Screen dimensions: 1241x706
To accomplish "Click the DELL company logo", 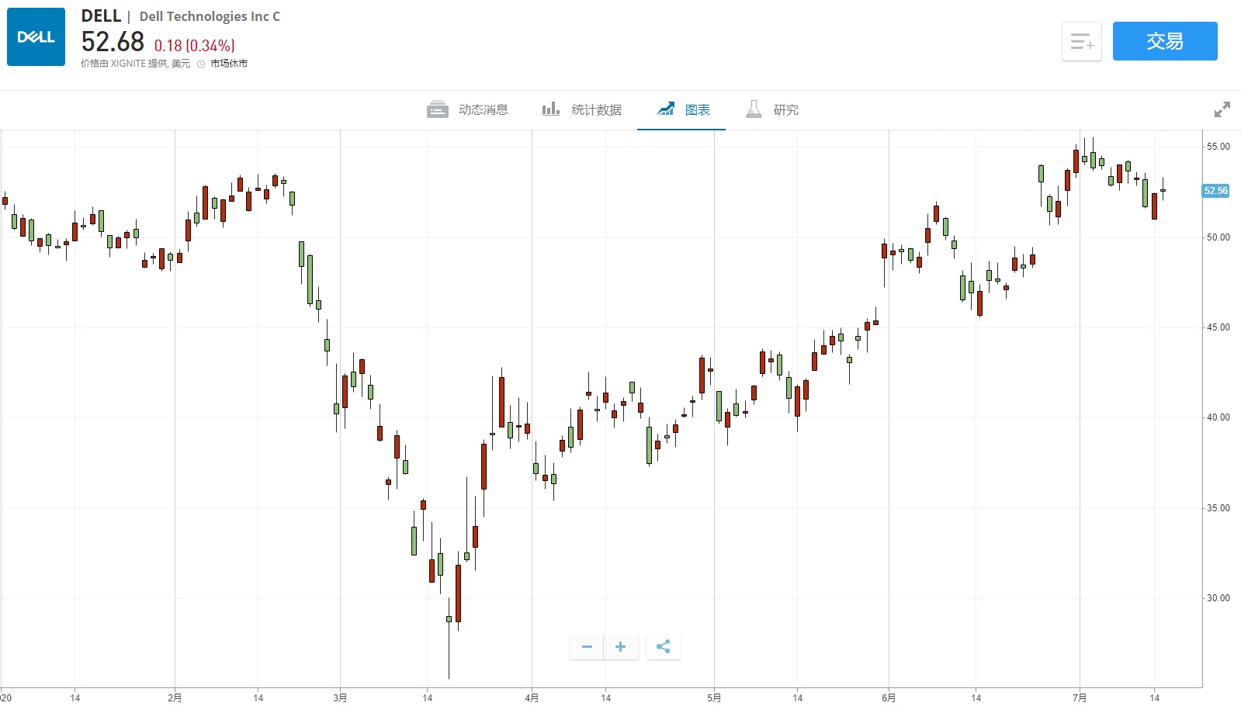I will coord(36,37).
